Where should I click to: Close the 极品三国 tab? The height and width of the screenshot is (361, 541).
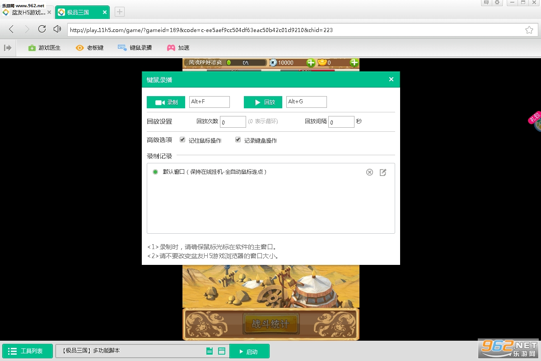105,12
